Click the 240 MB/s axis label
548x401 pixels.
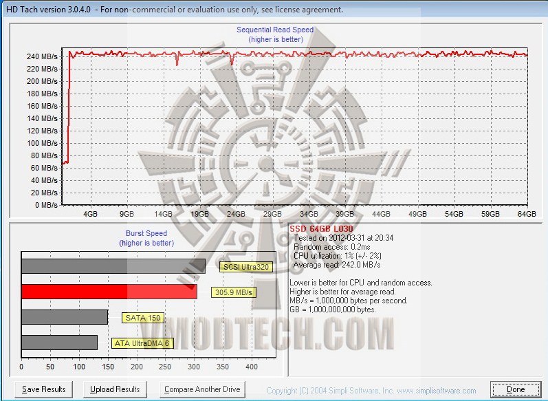tap(42, 56)
